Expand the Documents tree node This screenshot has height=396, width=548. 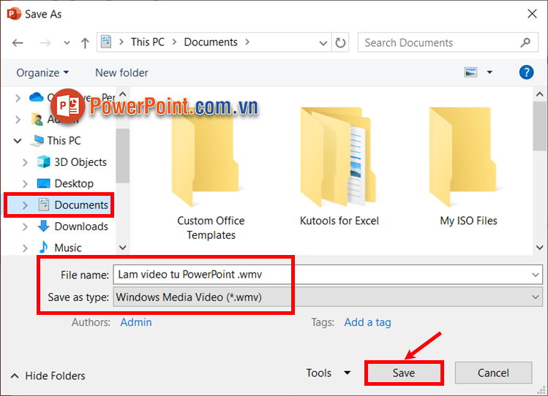(25, 205)
